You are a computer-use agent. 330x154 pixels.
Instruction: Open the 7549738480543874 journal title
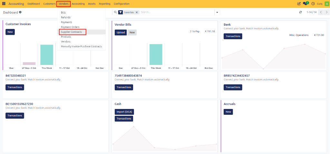[128, 76]
